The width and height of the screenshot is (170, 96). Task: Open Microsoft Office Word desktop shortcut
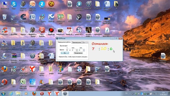pyautogui.click(x=32, y=19)
